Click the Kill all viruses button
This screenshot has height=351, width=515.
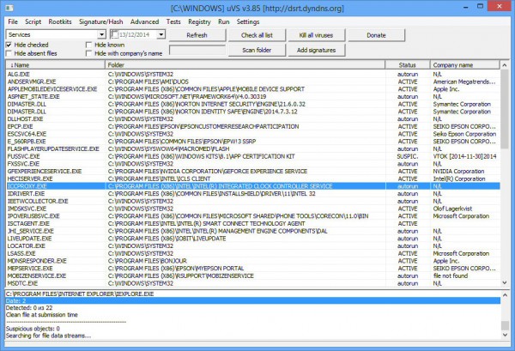tap(316, 35)
